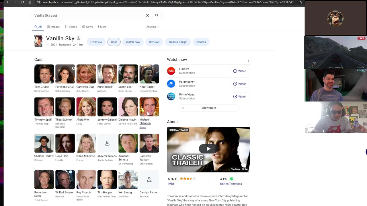Click Watch button for FuboTV

[x=240, y=71]
